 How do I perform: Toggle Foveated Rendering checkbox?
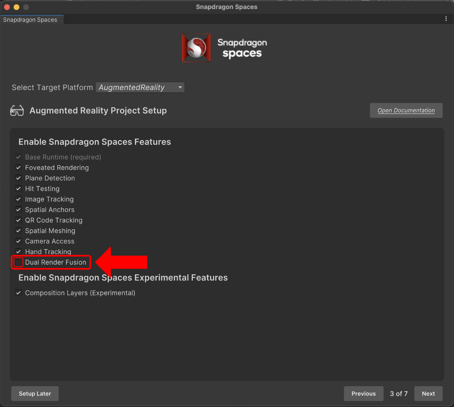pyautogui.click(x=18, y=168)
